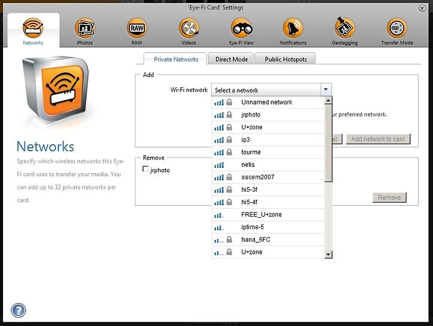
Task: Collapse the Wi-Fi network dropdown arrow
Action: coord(326,90)
